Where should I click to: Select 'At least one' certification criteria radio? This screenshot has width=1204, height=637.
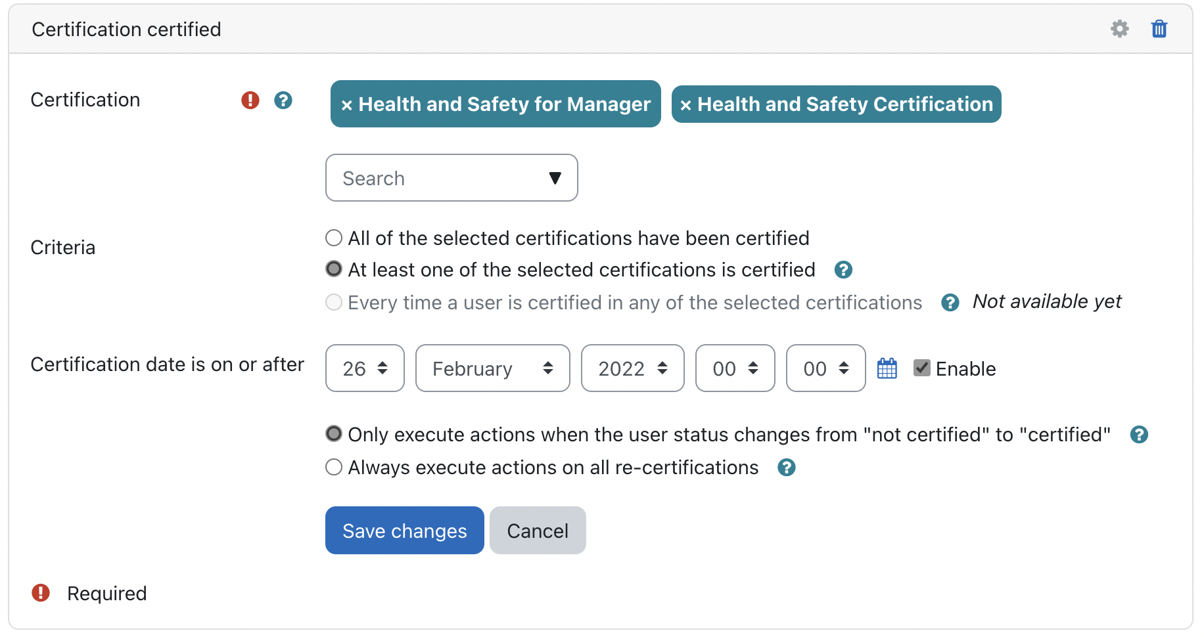[334, 269]
